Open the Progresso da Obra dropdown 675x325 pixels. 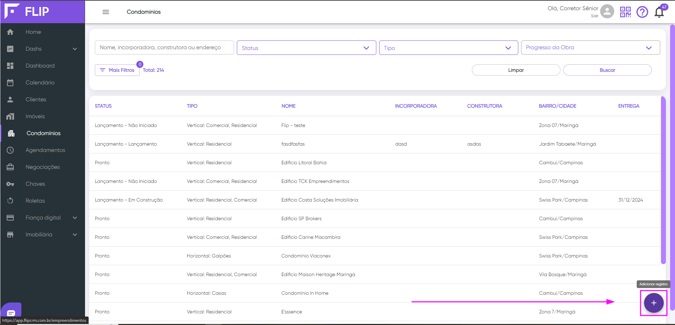(x=590, y=47)
